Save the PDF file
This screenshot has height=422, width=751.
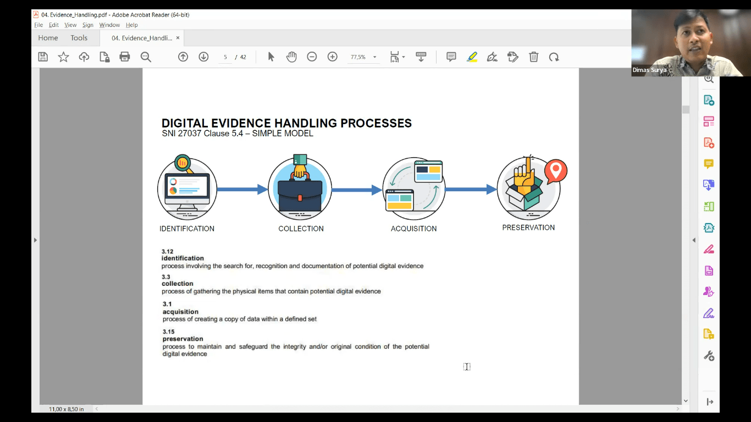tap(42, 57)
